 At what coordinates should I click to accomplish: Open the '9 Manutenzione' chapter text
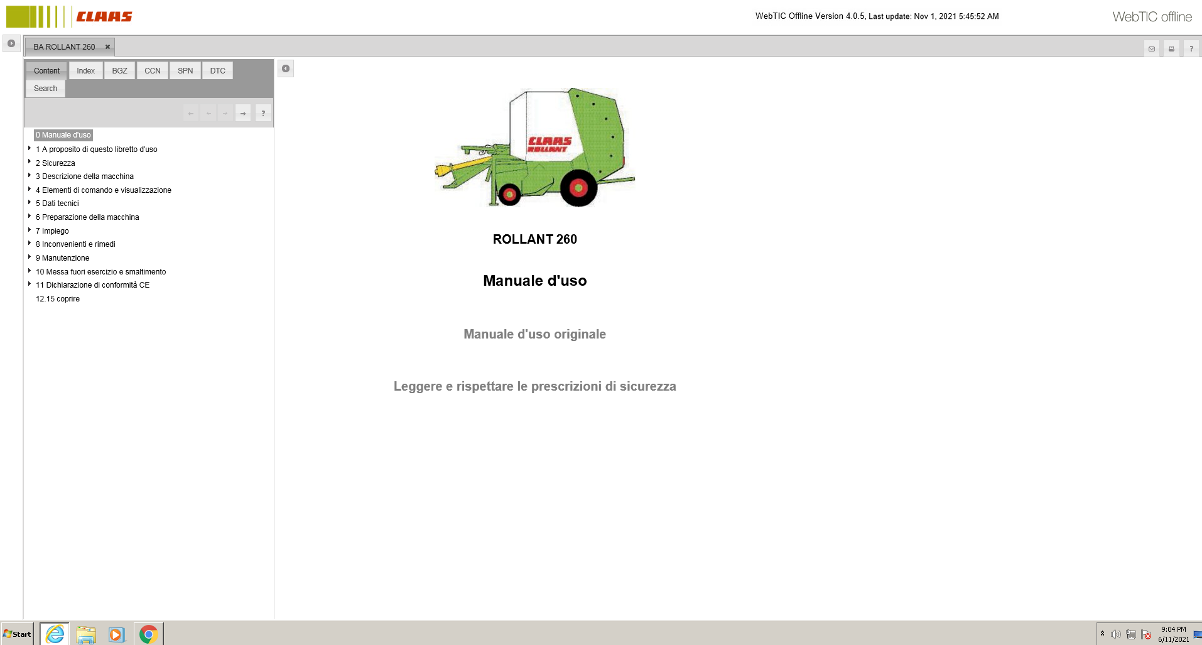(62, 258)
